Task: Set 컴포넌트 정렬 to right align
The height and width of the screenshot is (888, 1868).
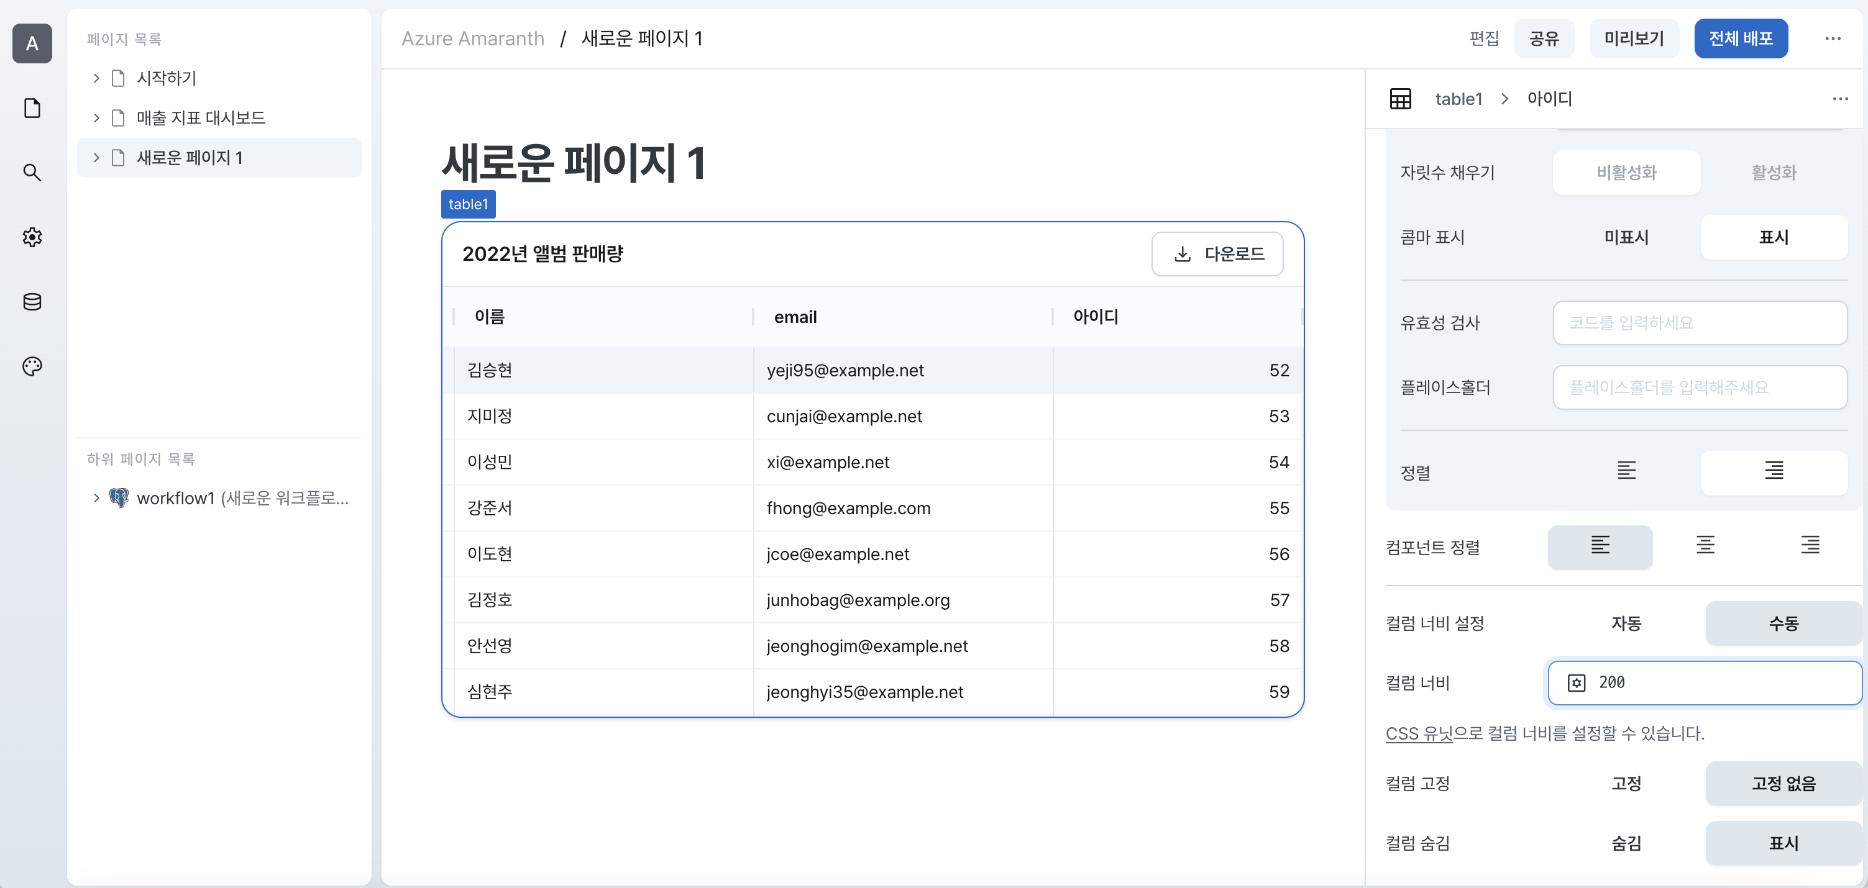Action: tap(1810, 546)
